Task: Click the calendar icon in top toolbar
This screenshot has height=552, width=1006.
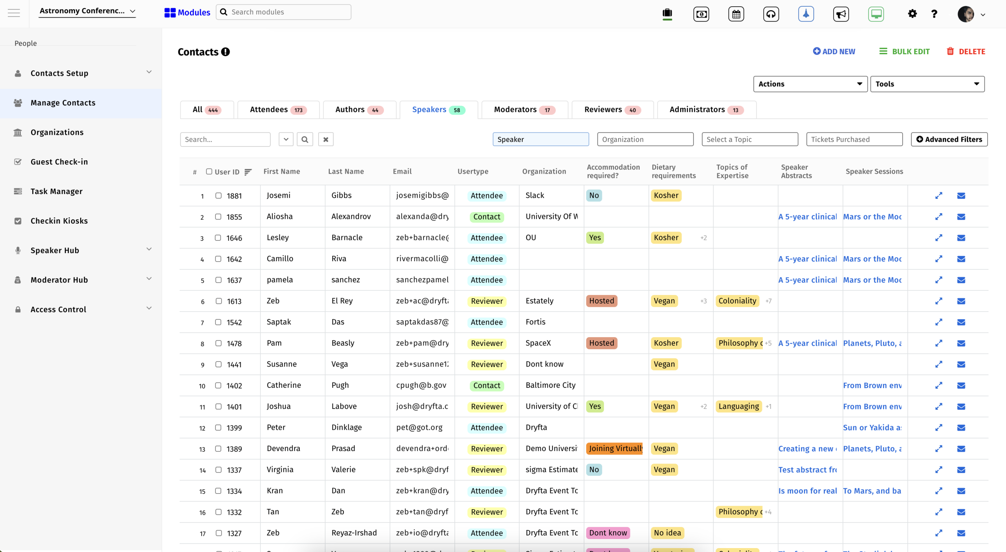Action: pyautogui.click(x=736, y=14)
